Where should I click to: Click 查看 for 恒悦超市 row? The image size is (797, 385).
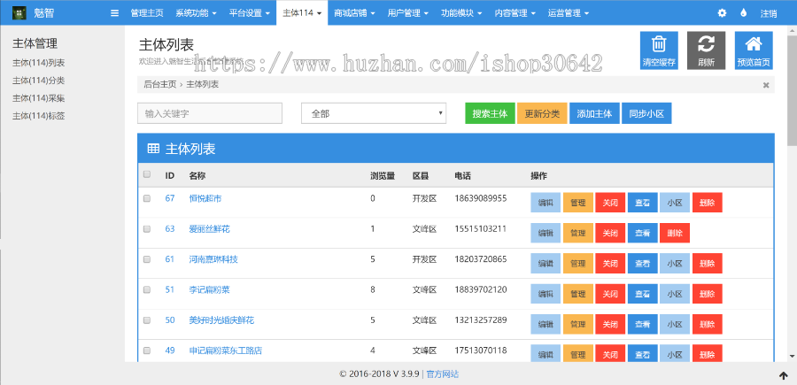[x=643, y=203]
